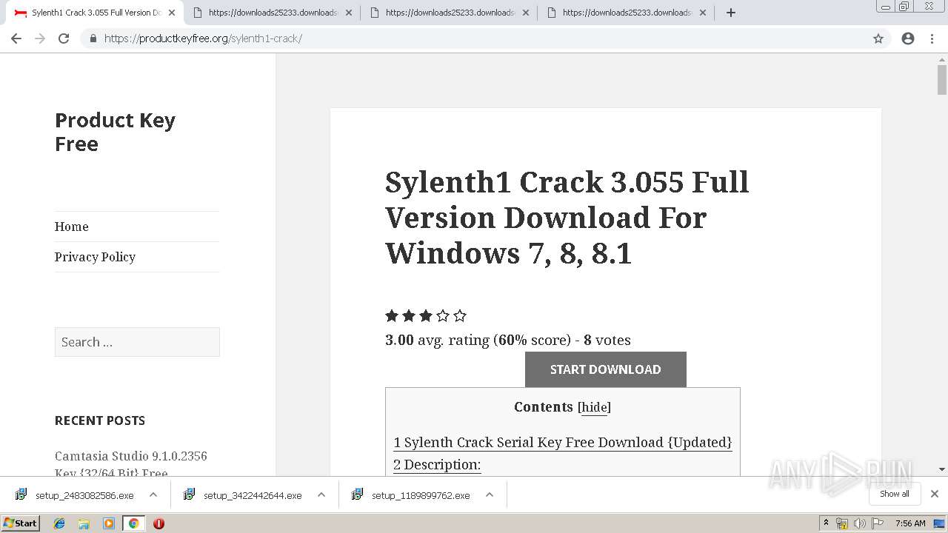Hide the Contents table
Screen dimensions: 948x533
click(594, 407)
